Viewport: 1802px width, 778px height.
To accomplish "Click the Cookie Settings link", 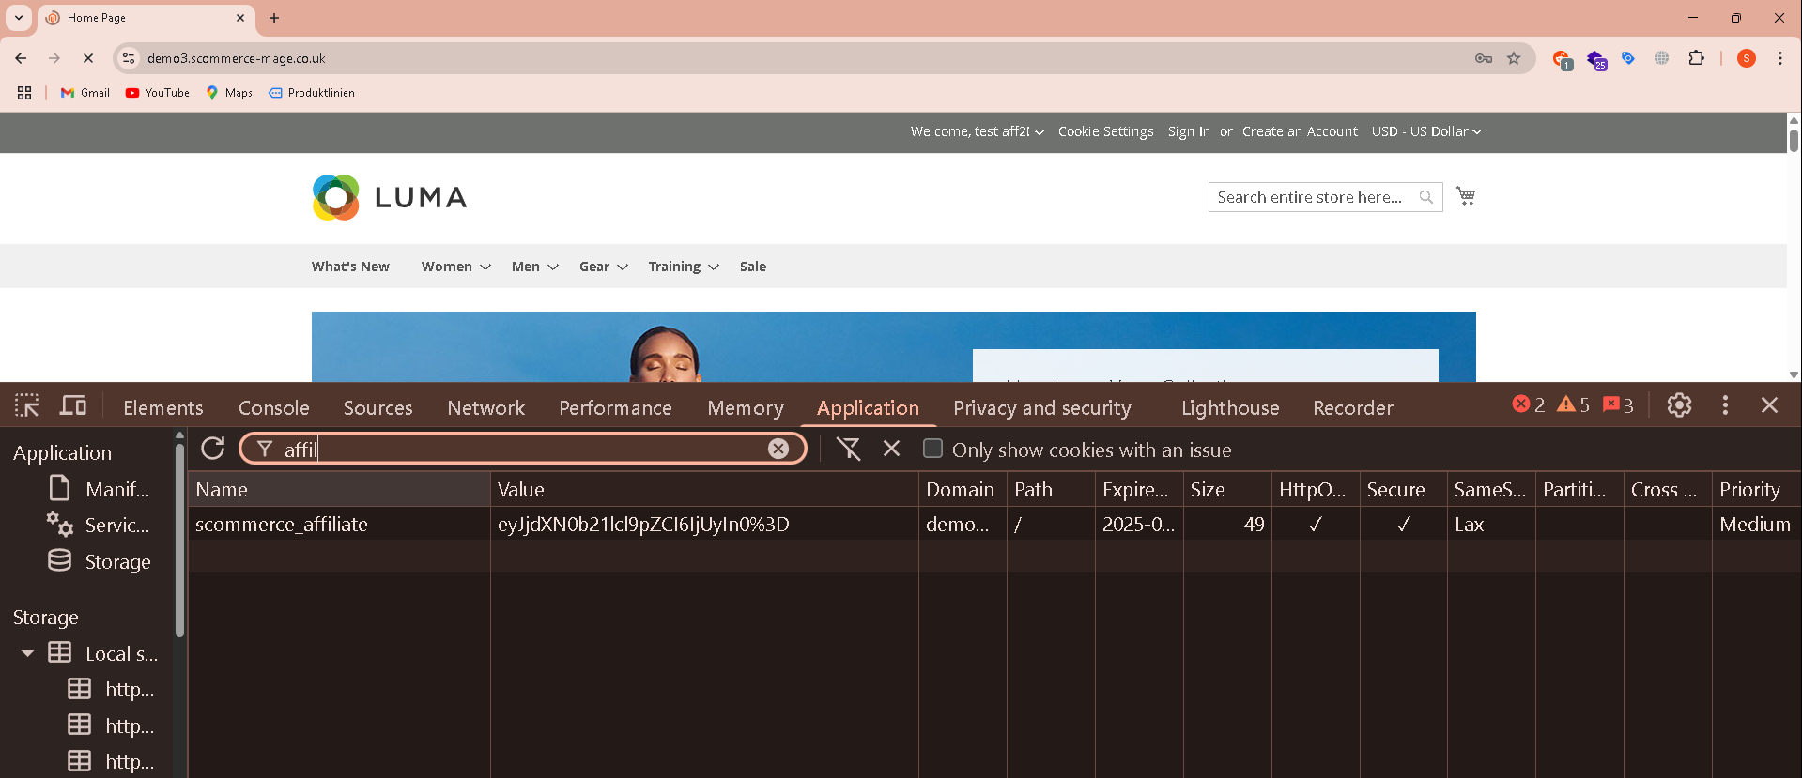I will [1105, 131].
